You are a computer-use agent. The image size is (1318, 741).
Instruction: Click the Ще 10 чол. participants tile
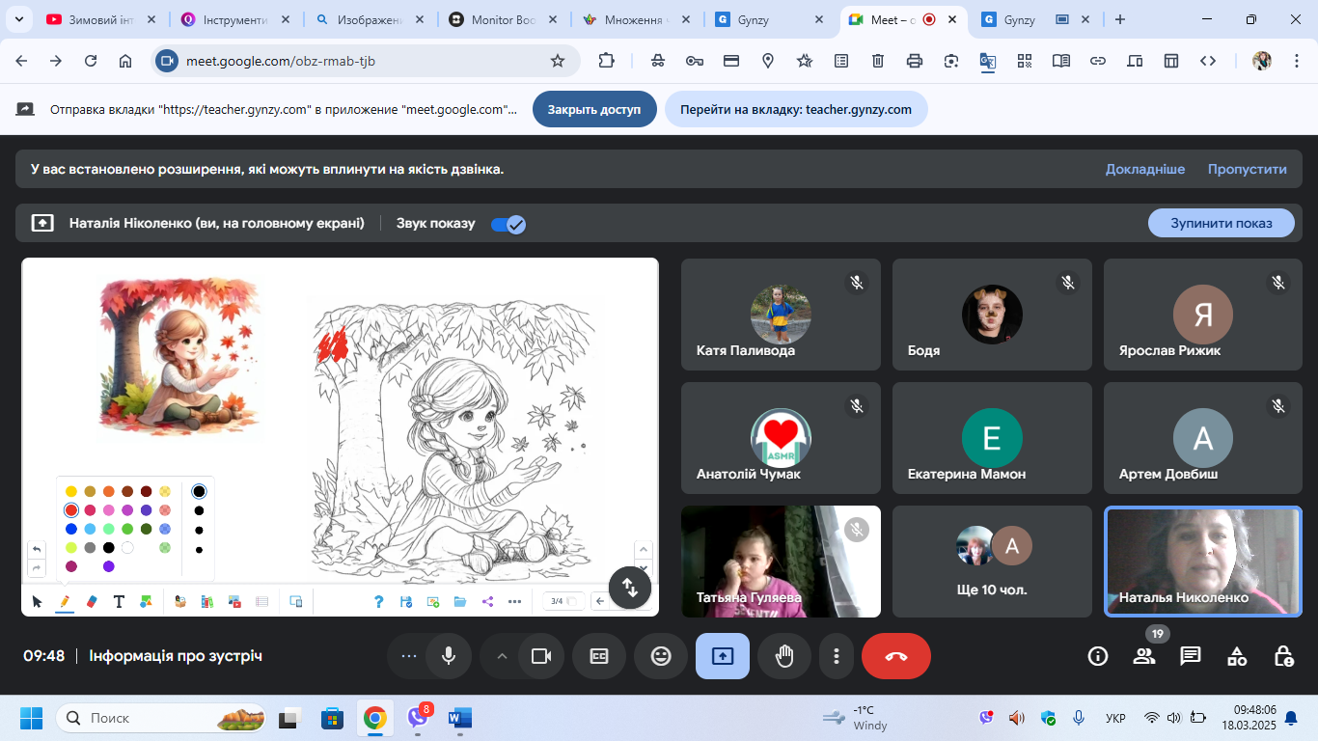pos(992,561)
